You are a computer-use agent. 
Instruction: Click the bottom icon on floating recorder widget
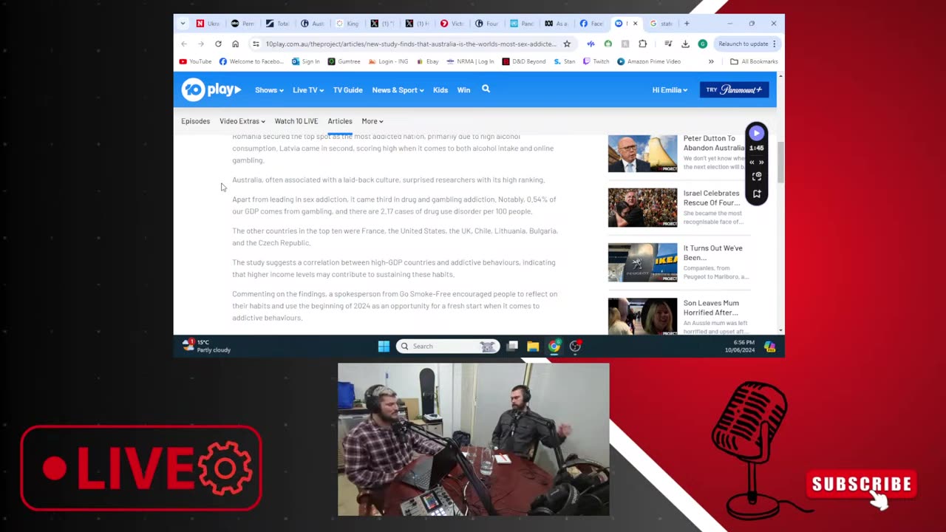756,194
